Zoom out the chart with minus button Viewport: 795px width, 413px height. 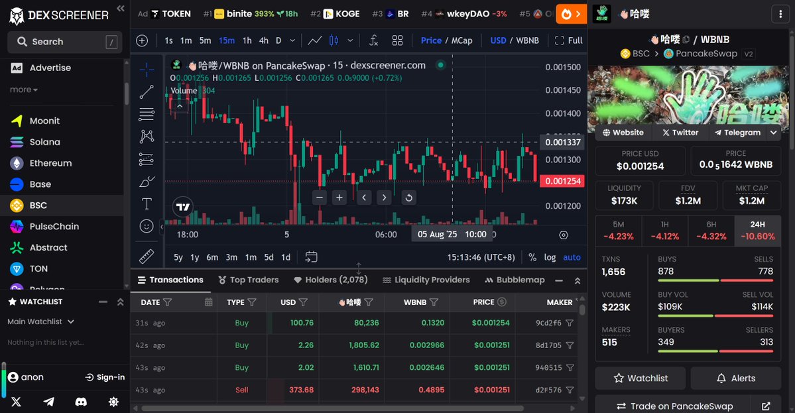[x=320, y=198]
